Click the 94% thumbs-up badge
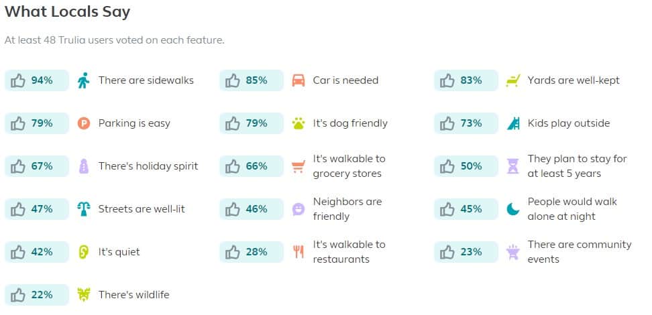Image resolution: width=652 pixels, height=315 pixels. point(37,80)
